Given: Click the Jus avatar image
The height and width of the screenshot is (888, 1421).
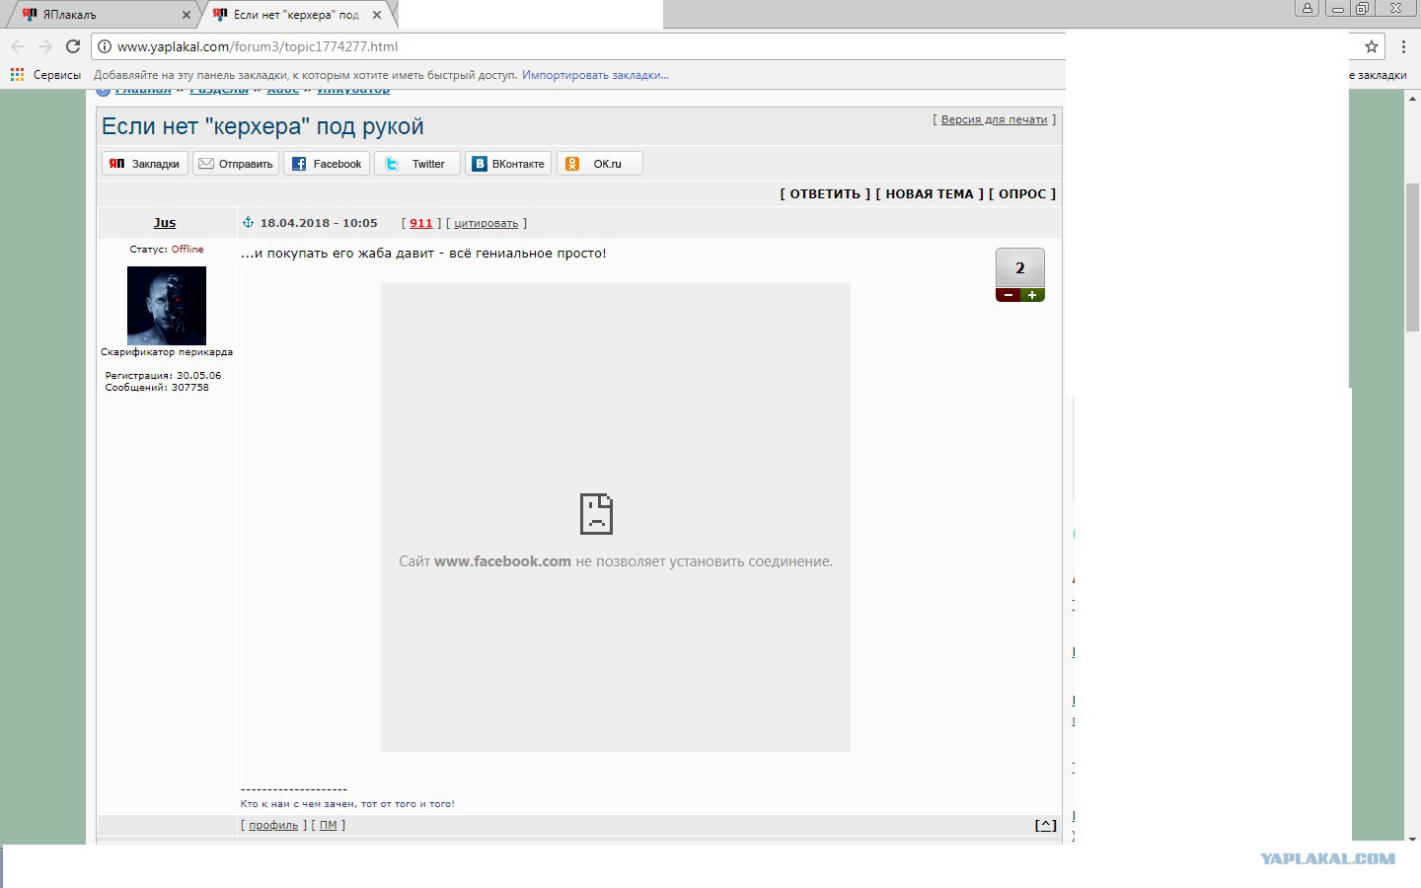Looking at the screenshot, I should pos(167,305).
